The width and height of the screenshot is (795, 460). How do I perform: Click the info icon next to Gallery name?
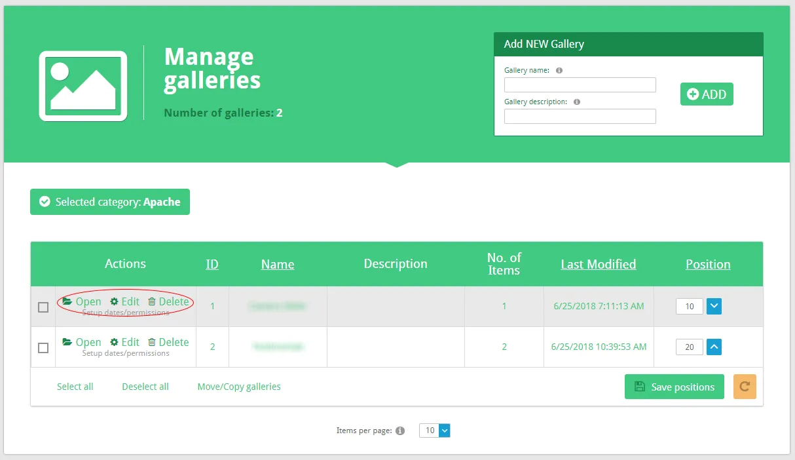coord(559,70)
